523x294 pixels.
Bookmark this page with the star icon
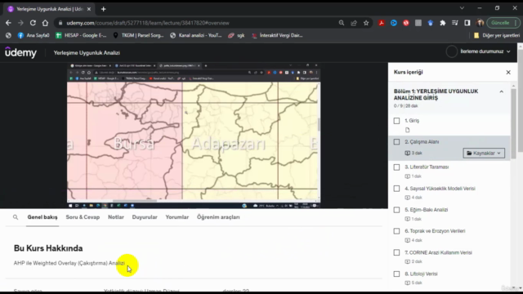(366, 23)
